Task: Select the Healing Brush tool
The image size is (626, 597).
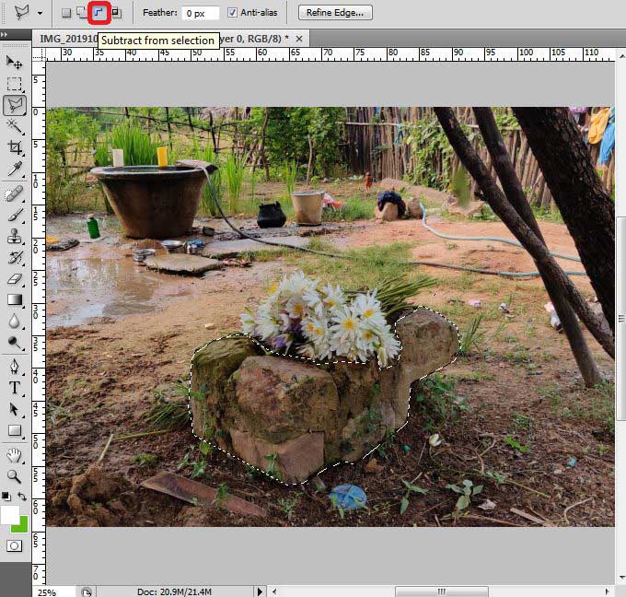Action: click(x=15, y=194)
